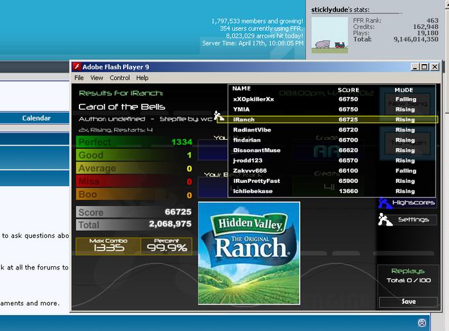This screenshot has height=331, width=449.
Task: Click the Highscores text button
Action: [x=414, y=203]
